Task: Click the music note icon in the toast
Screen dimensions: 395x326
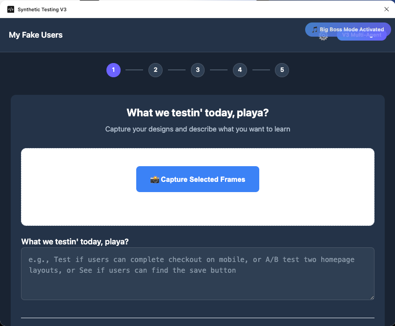Action: click(x=315, y=29)
